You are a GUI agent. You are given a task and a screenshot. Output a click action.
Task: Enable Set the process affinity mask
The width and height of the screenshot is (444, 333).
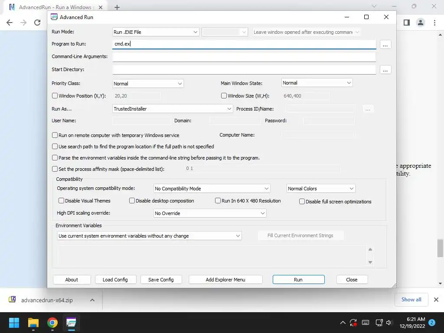pyautogui.click(x=55, y=169)
